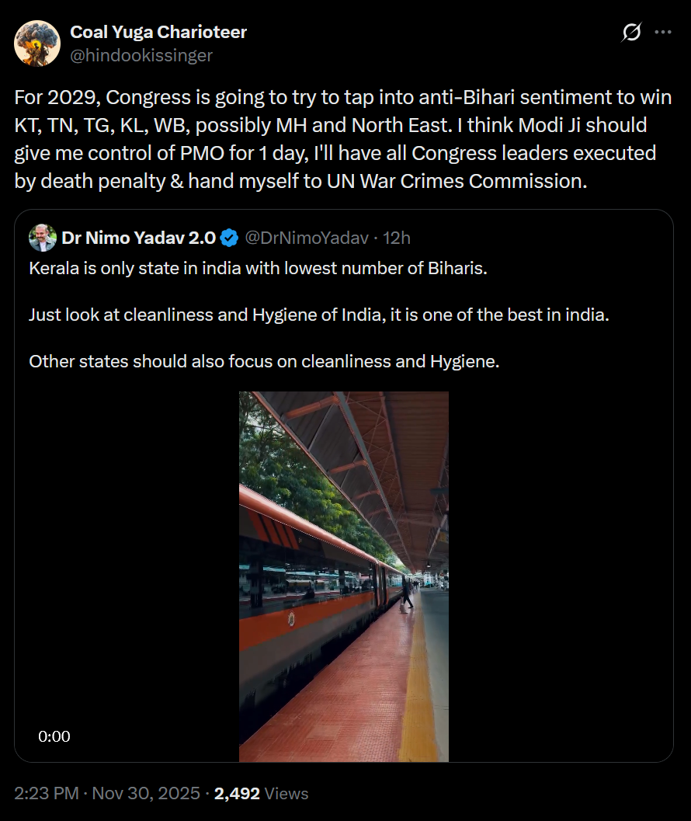Image resolution: width=691 pixels, height=821 pixels.
Task: Open the 2:23 PM Nov 30 timestamp
Action: pyautogui.click(x=109, y=794)
